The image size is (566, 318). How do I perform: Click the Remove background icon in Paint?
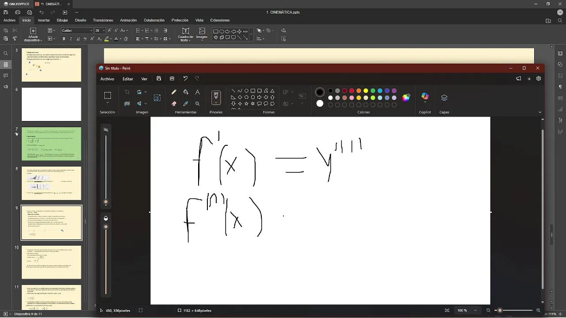(x=127, y=103)
